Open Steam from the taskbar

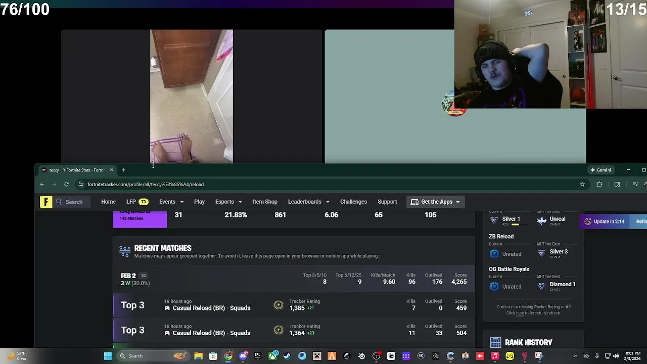tap(287, 356)
